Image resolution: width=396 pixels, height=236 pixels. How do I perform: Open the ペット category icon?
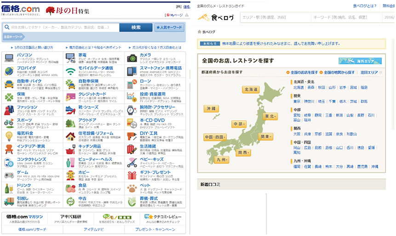[x=132, y=188]
